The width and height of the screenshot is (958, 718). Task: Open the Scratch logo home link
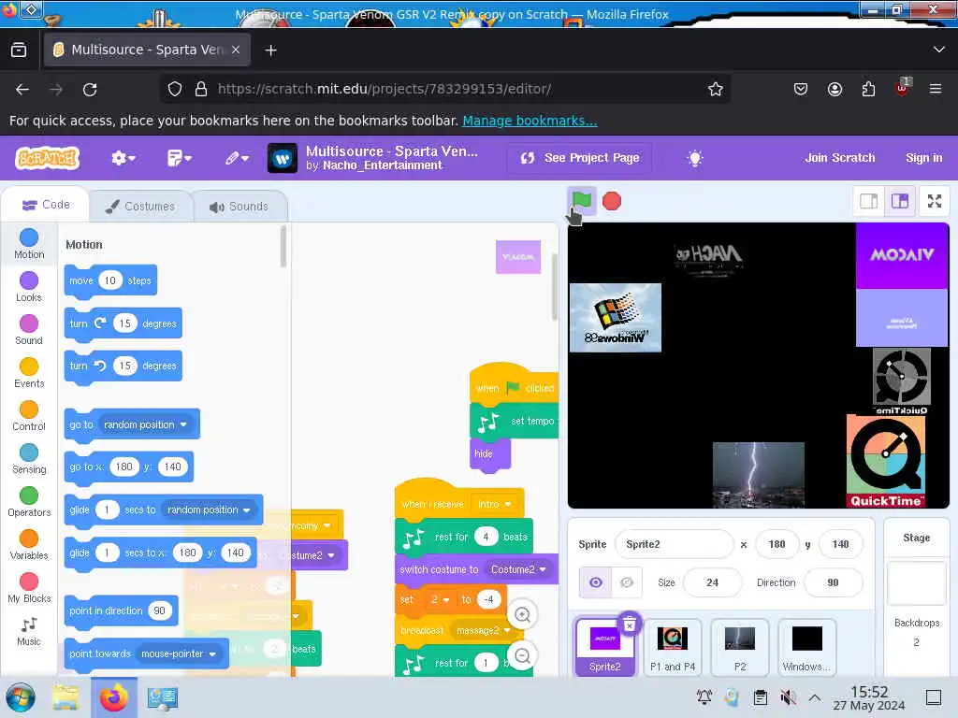coord(48,158)
